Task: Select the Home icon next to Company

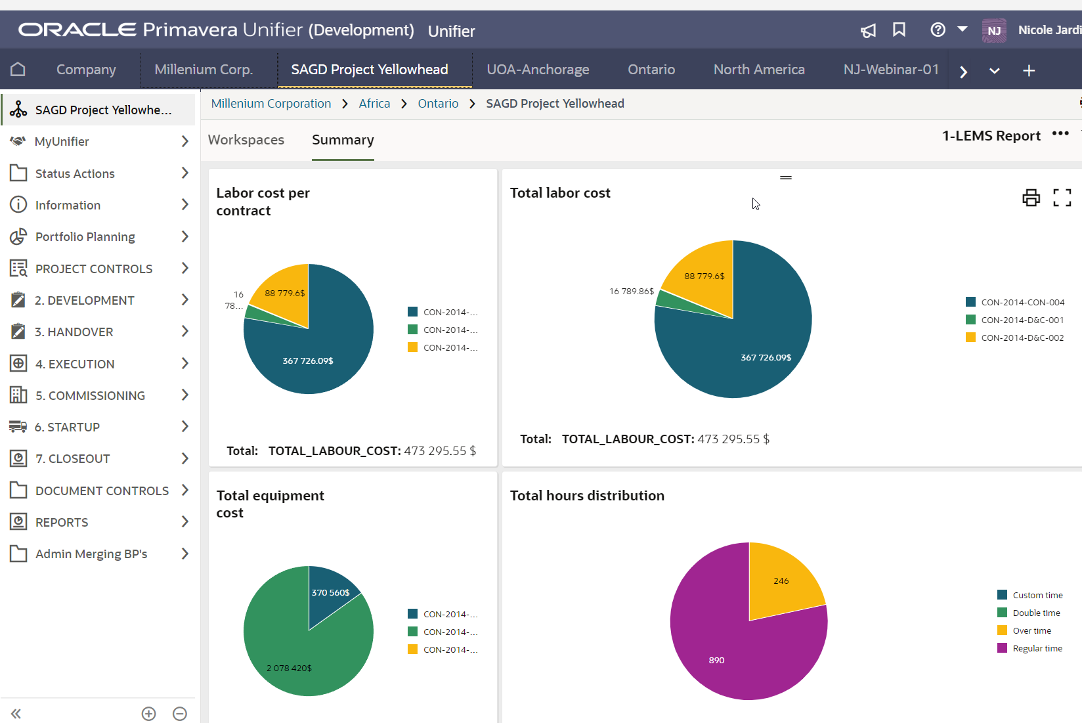Action: pos(17,69)
